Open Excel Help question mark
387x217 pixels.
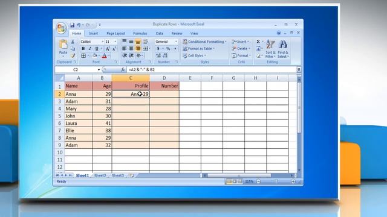pos(279,33)
